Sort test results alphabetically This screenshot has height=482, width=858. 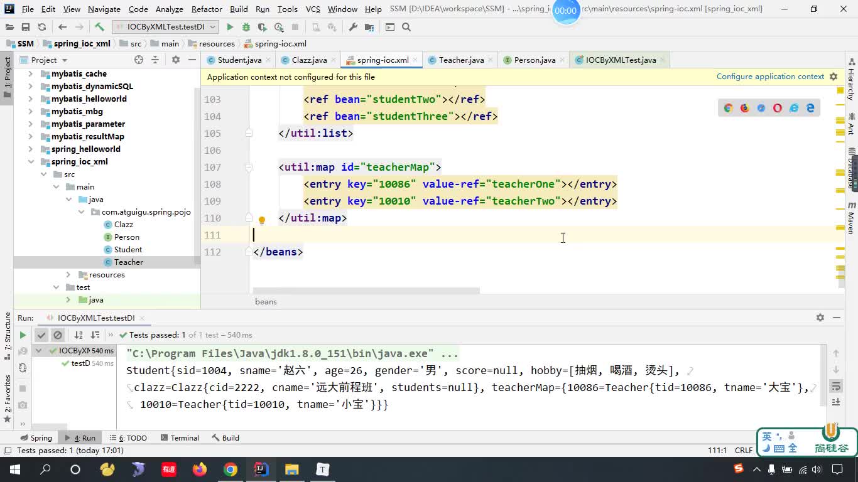click(79, 335)
